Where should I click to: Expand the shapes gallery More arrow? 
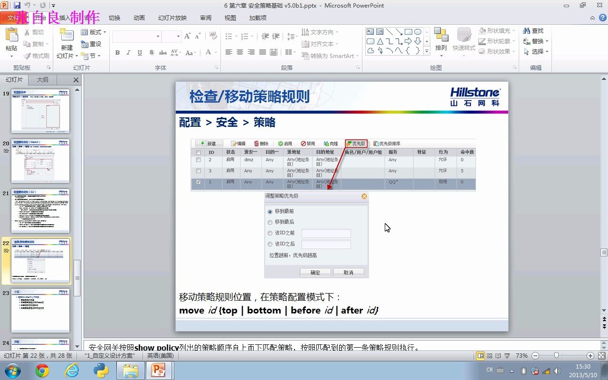tap(427, 51)
